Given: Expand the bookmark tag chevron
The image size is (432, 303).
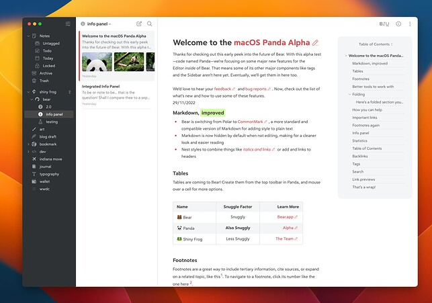Looking at the screenshot, I should tap(28, 144).
